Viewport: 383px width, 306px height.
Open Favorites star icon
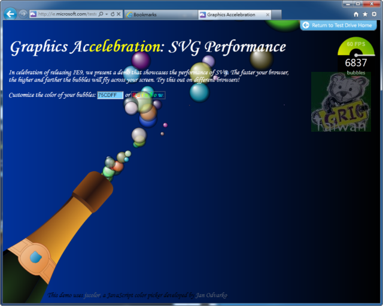tap(365, 14)
